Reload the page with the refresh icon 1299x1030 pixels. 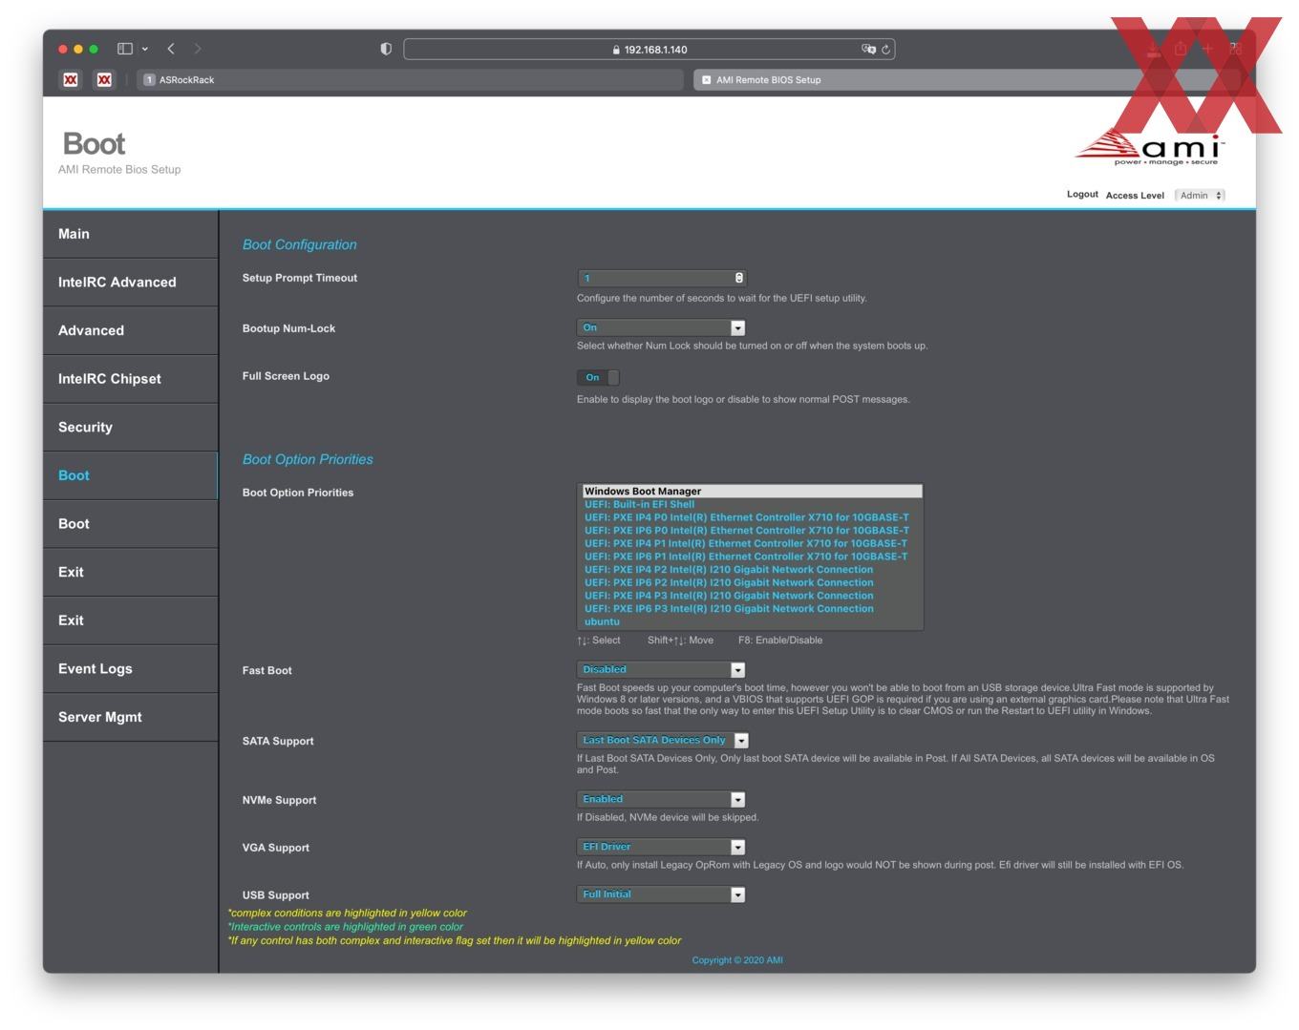pos(886,49)
